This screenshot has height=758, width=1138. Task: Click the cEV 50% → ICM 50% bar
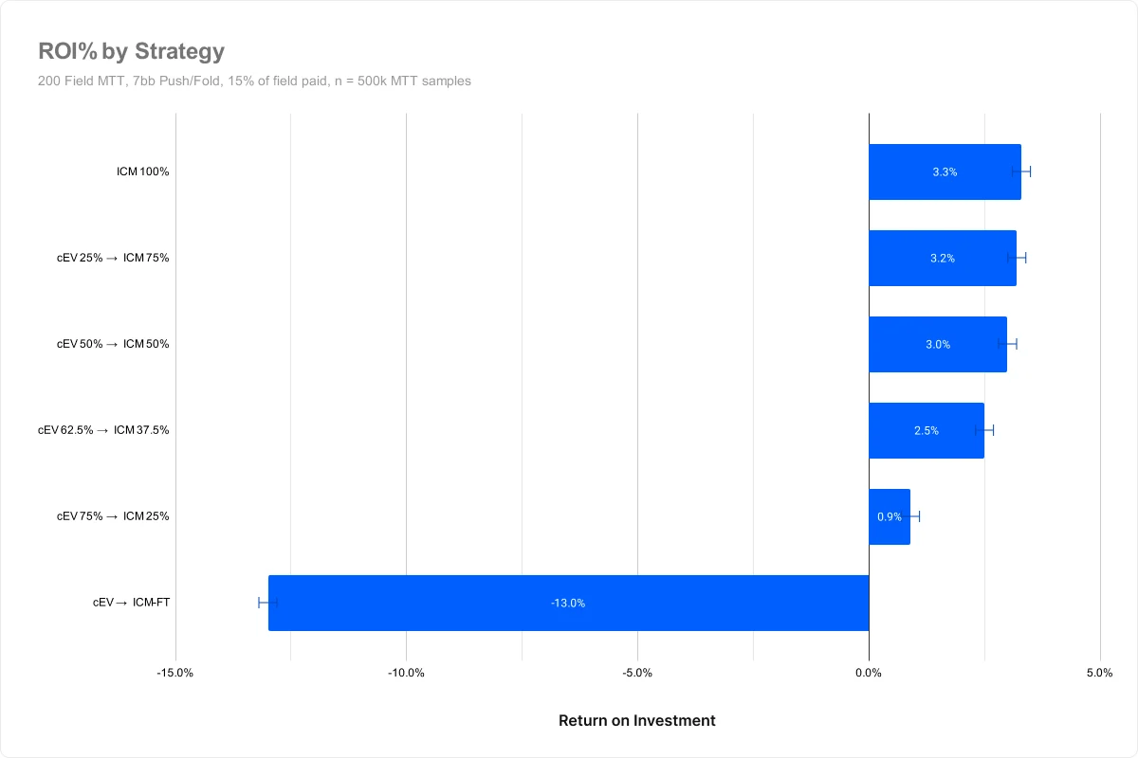938,344
